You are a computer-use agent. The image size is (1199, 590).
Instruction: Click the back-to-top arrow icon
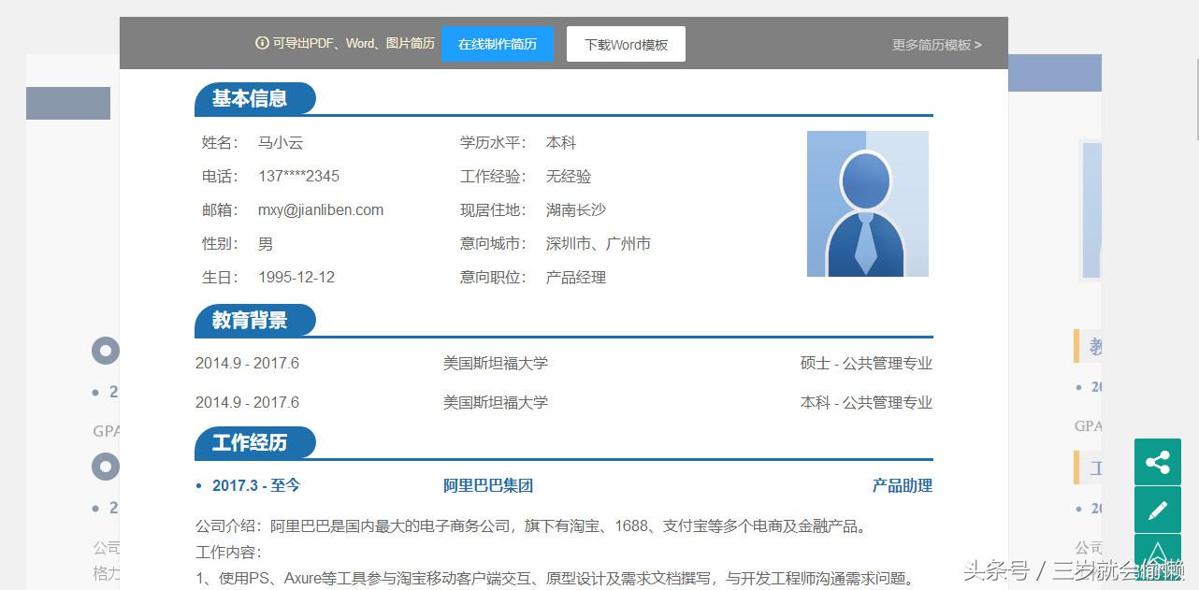tap(1158, 556)
